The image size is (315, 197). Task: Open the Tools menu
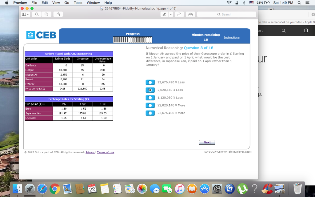78,2
